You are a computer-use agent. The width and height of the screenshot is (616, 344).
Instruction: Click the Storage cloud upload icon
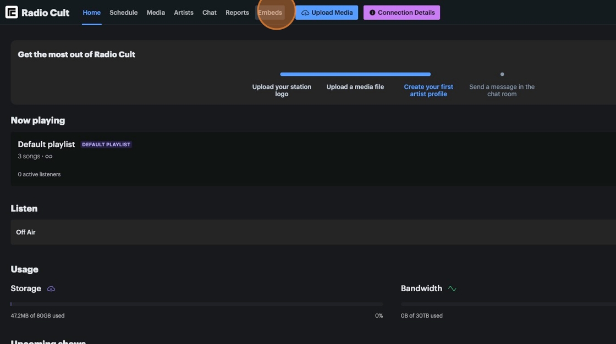[x=51, y=288]
